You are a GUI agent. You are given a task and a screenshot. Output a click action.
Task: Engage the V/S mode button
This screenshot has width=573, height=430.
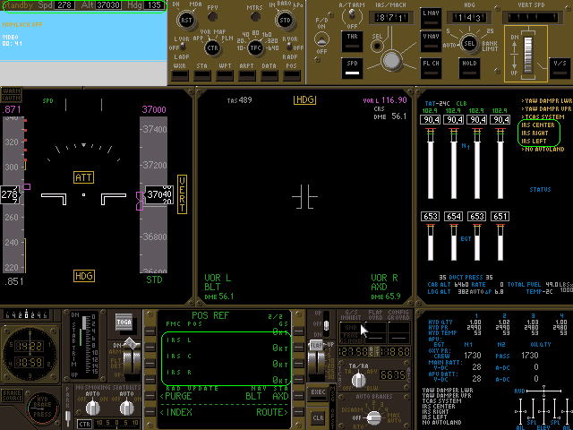(560, 68)
